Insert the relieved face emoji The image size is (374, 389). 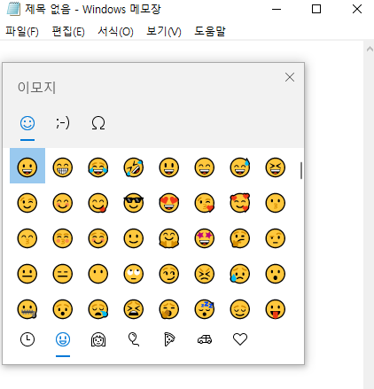coord(240,309)
